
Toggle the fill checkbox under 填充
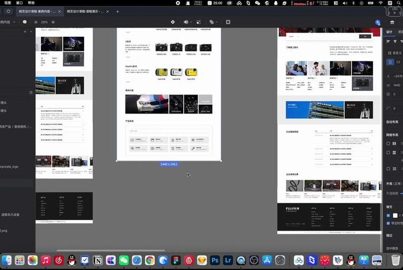pos(388,215)
